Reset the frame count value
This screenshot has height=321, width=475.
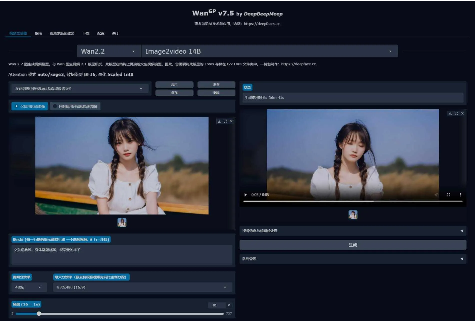[x=229, y=305]
